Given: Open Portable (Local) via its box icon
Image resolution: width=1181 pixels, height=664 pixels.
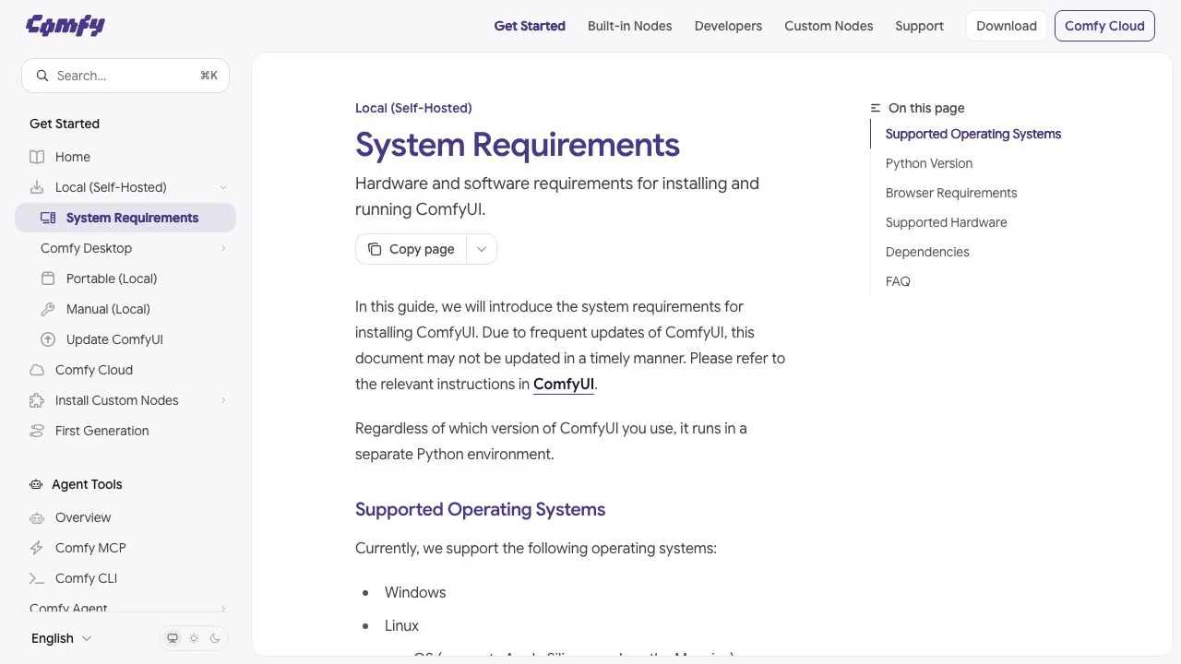Looking at the screenshot, I should point(48,279).
